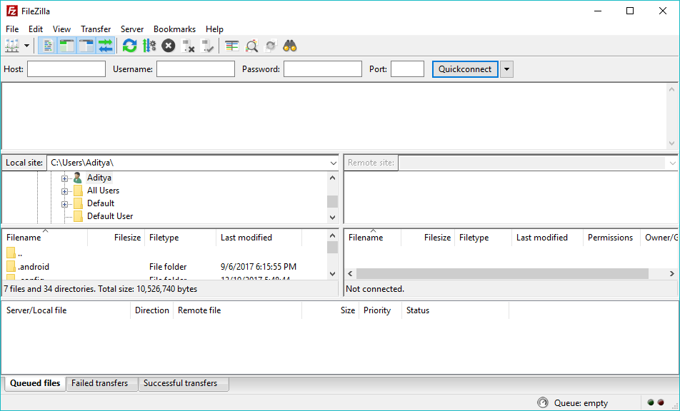This screenshot has width=680, height=411.
Task: Open the filename filters binoculars icon
Action: click(289, 46)
